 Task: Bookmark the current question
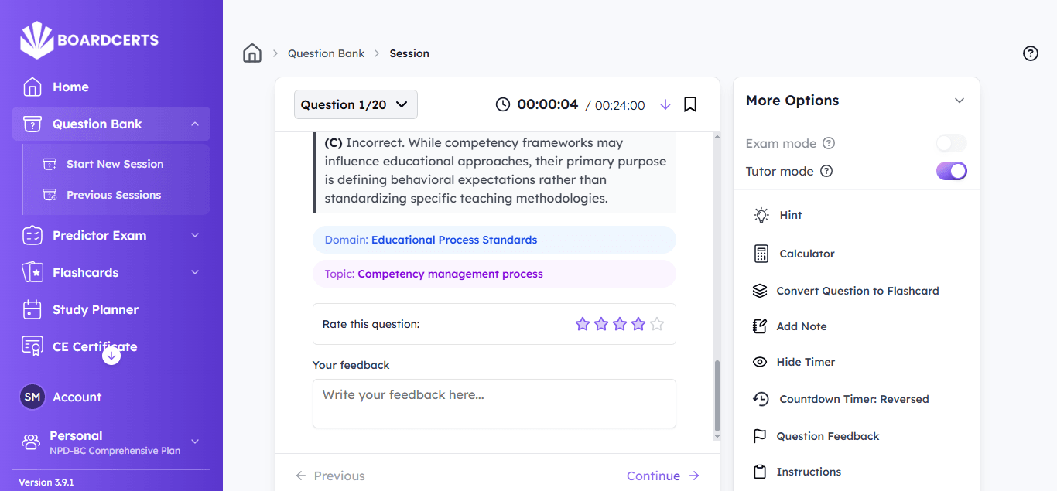[690, 104]
